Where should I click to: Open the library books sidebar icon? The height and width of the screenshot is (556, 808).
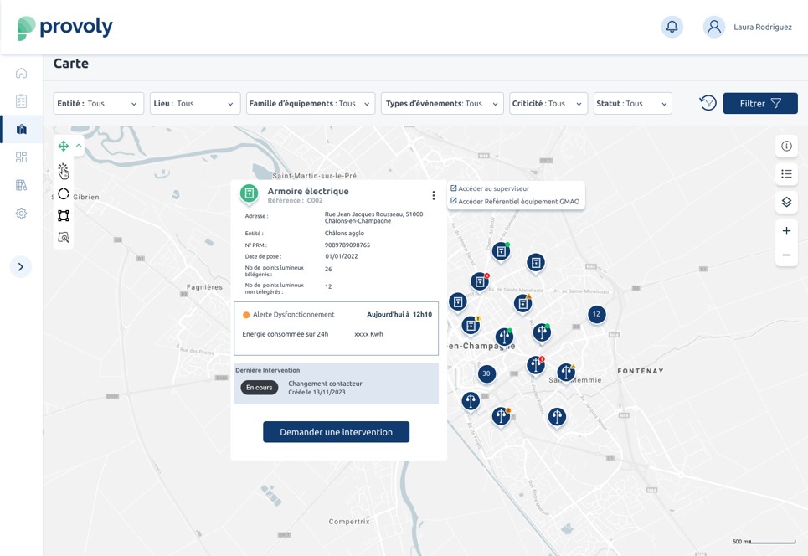pyautogui.click(x=21, y=185)
